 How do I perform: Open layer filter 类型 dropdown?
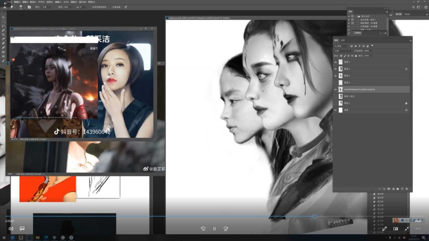click(x=341, y=46)
